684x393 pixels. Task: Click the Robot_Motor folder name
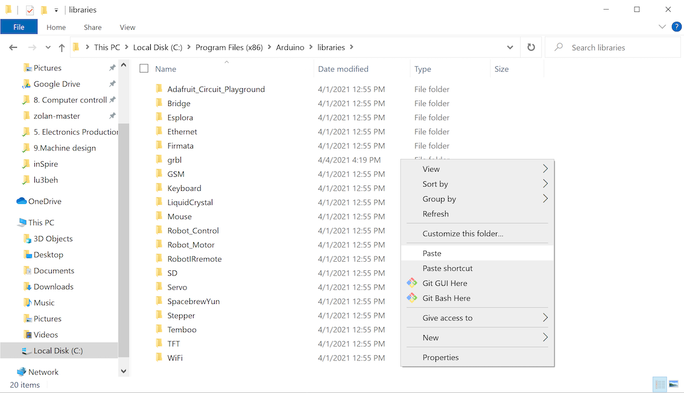(191, 244)
